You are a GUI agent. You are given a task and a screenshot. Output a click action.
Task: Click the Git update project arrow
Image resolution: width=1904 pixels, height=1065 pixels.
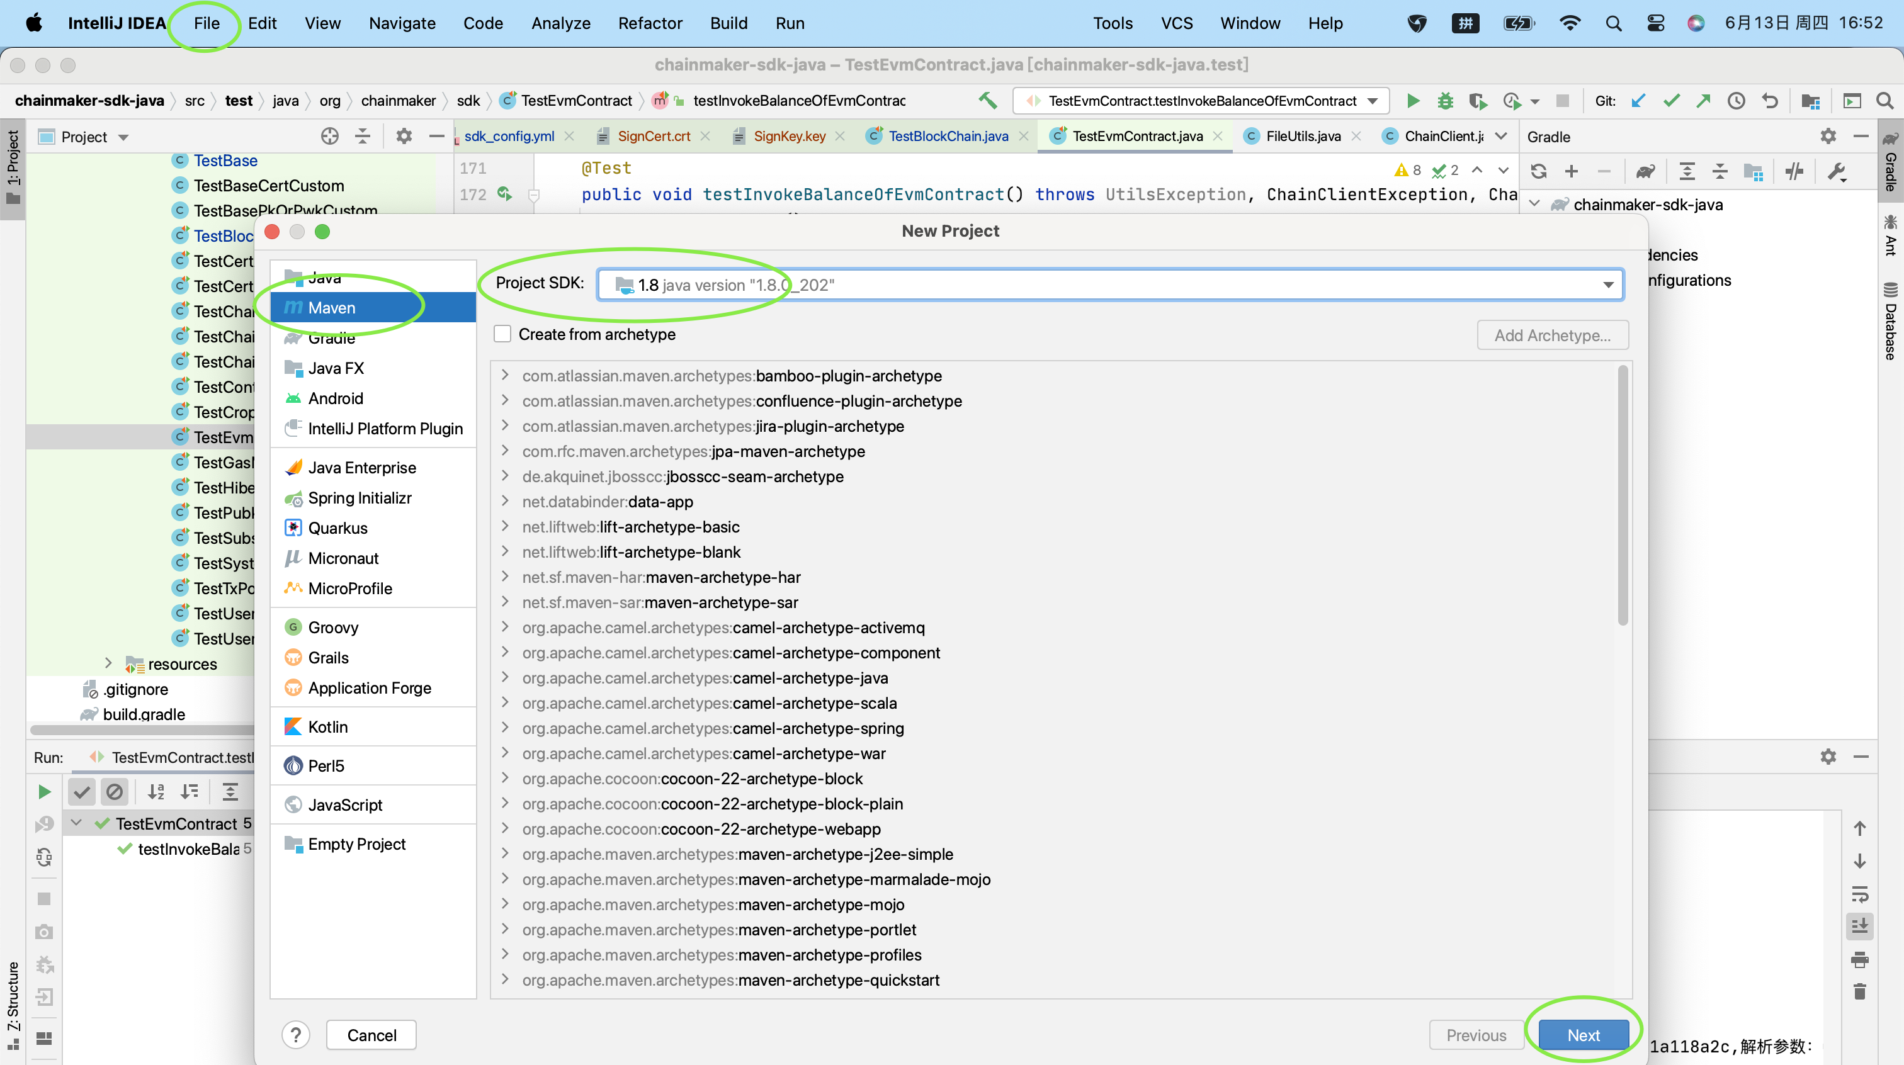1638,101
